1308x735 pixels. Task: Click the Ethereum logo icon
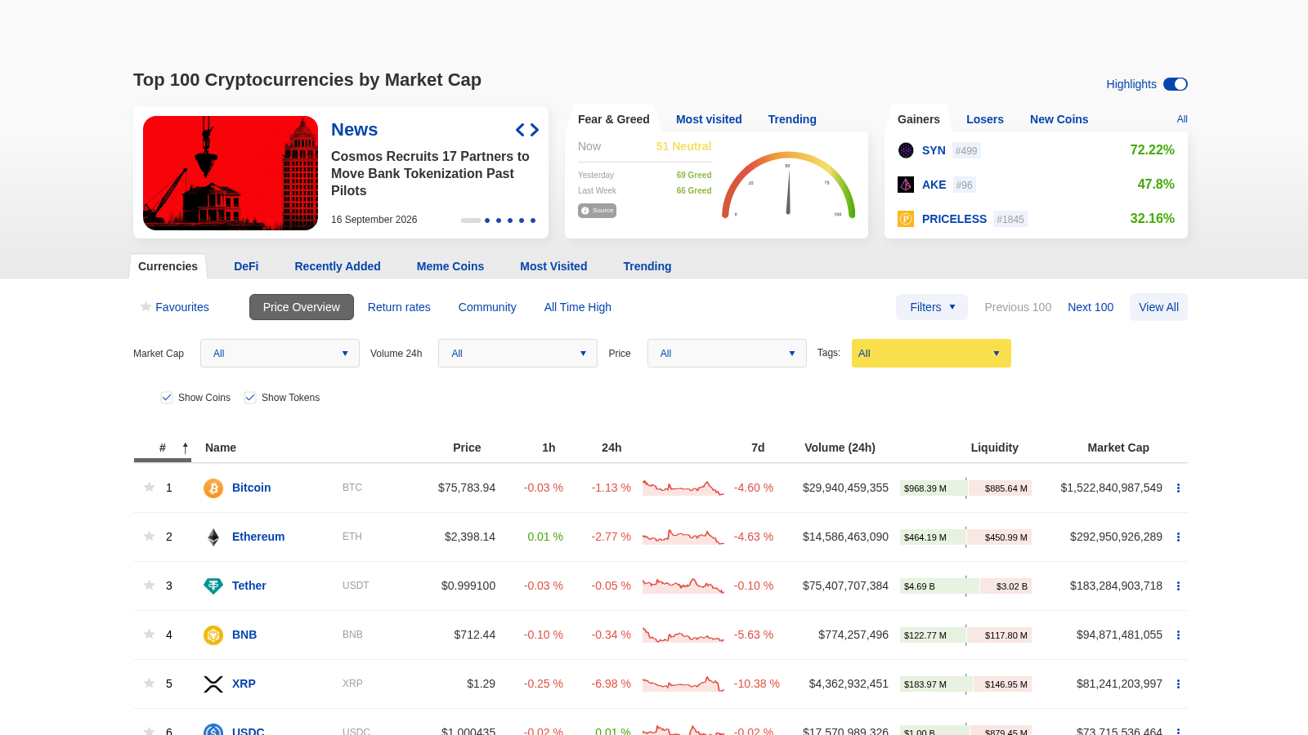[213, 537]
